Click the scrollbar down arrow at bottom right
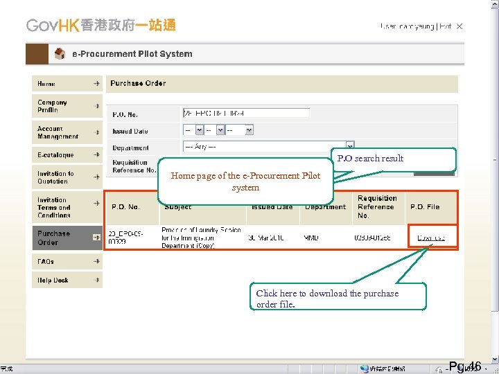499x374 pixels. click(x=495, y=359)
